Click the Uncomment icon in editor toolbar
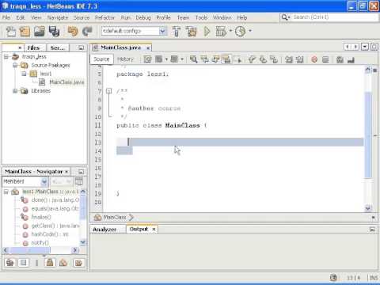380x285 pixels. pyautogui.click(x=351, y=59)
